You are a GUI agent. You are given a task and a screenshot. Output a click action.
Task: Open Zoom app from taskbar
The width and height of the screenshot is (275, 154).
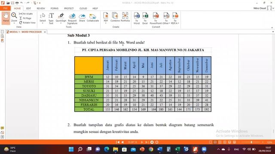(x=204, y=149)
